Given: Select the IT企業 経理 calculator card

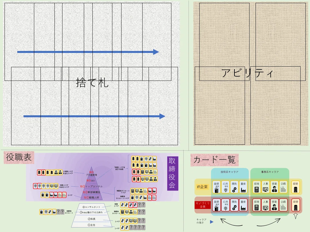Looking at the screenshot, I should 257,187.
